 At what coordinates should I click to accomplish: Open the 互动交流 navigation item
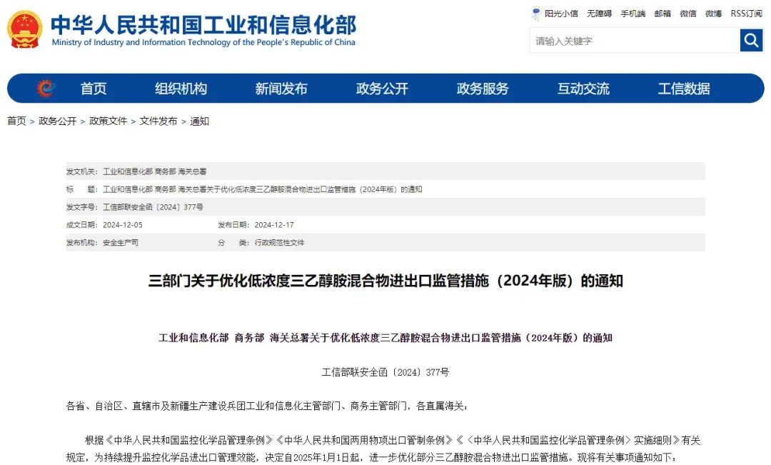583,89
